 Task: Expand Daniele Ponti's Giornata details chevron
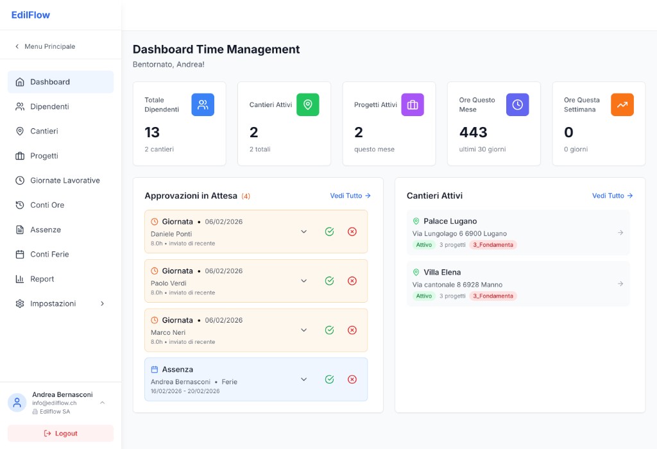pos(304,232)
